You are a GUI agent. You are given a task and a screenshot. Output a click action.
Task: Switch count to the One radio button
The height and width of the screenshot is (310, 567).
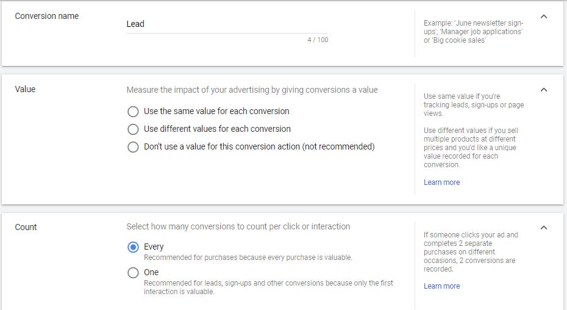pos(133,273)
